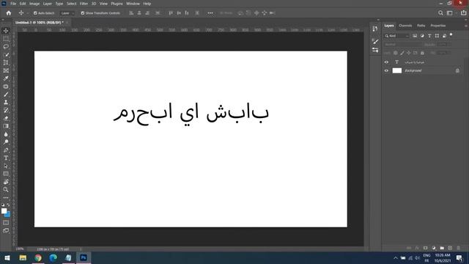Viewport: 469px width, 264px height.
Task: Open the Filter menu
Action: click(84, 4)
